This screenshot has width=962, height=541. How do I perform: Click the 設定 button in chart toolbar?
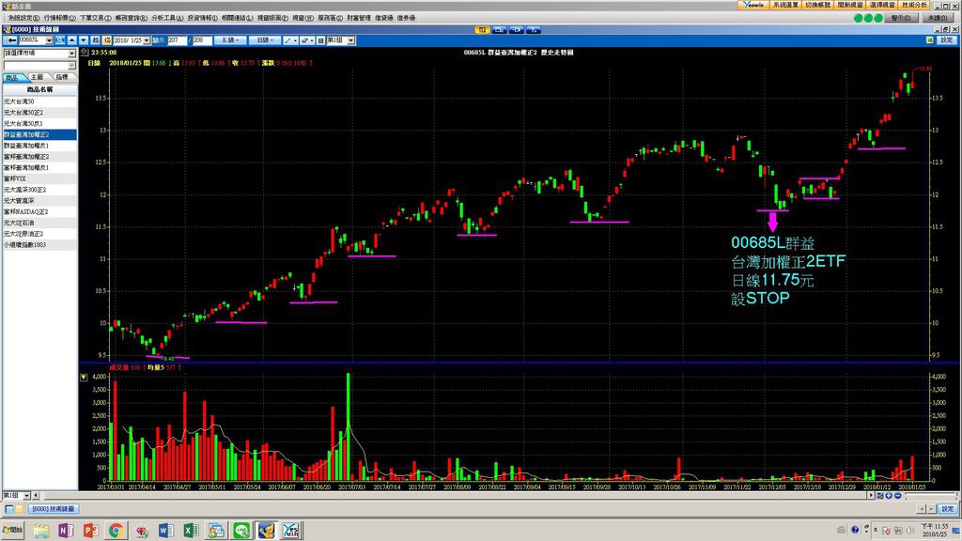point(947,39)
